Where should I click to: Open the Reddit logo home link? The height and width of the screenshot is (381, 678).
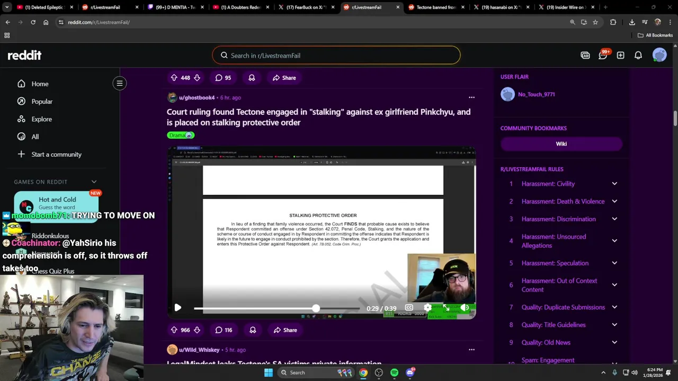(24, 55)
